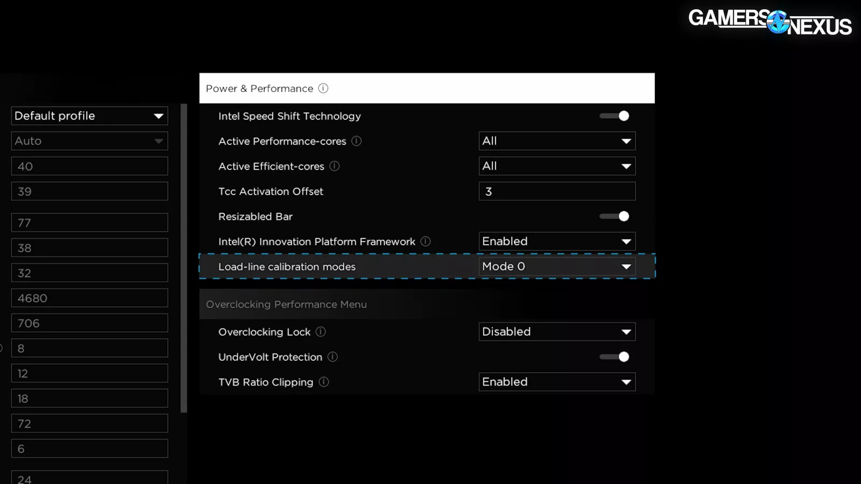Toggle Intel Speed Shift Technology switch
This screenshot has height=484, width=861.
pos(615,116)
